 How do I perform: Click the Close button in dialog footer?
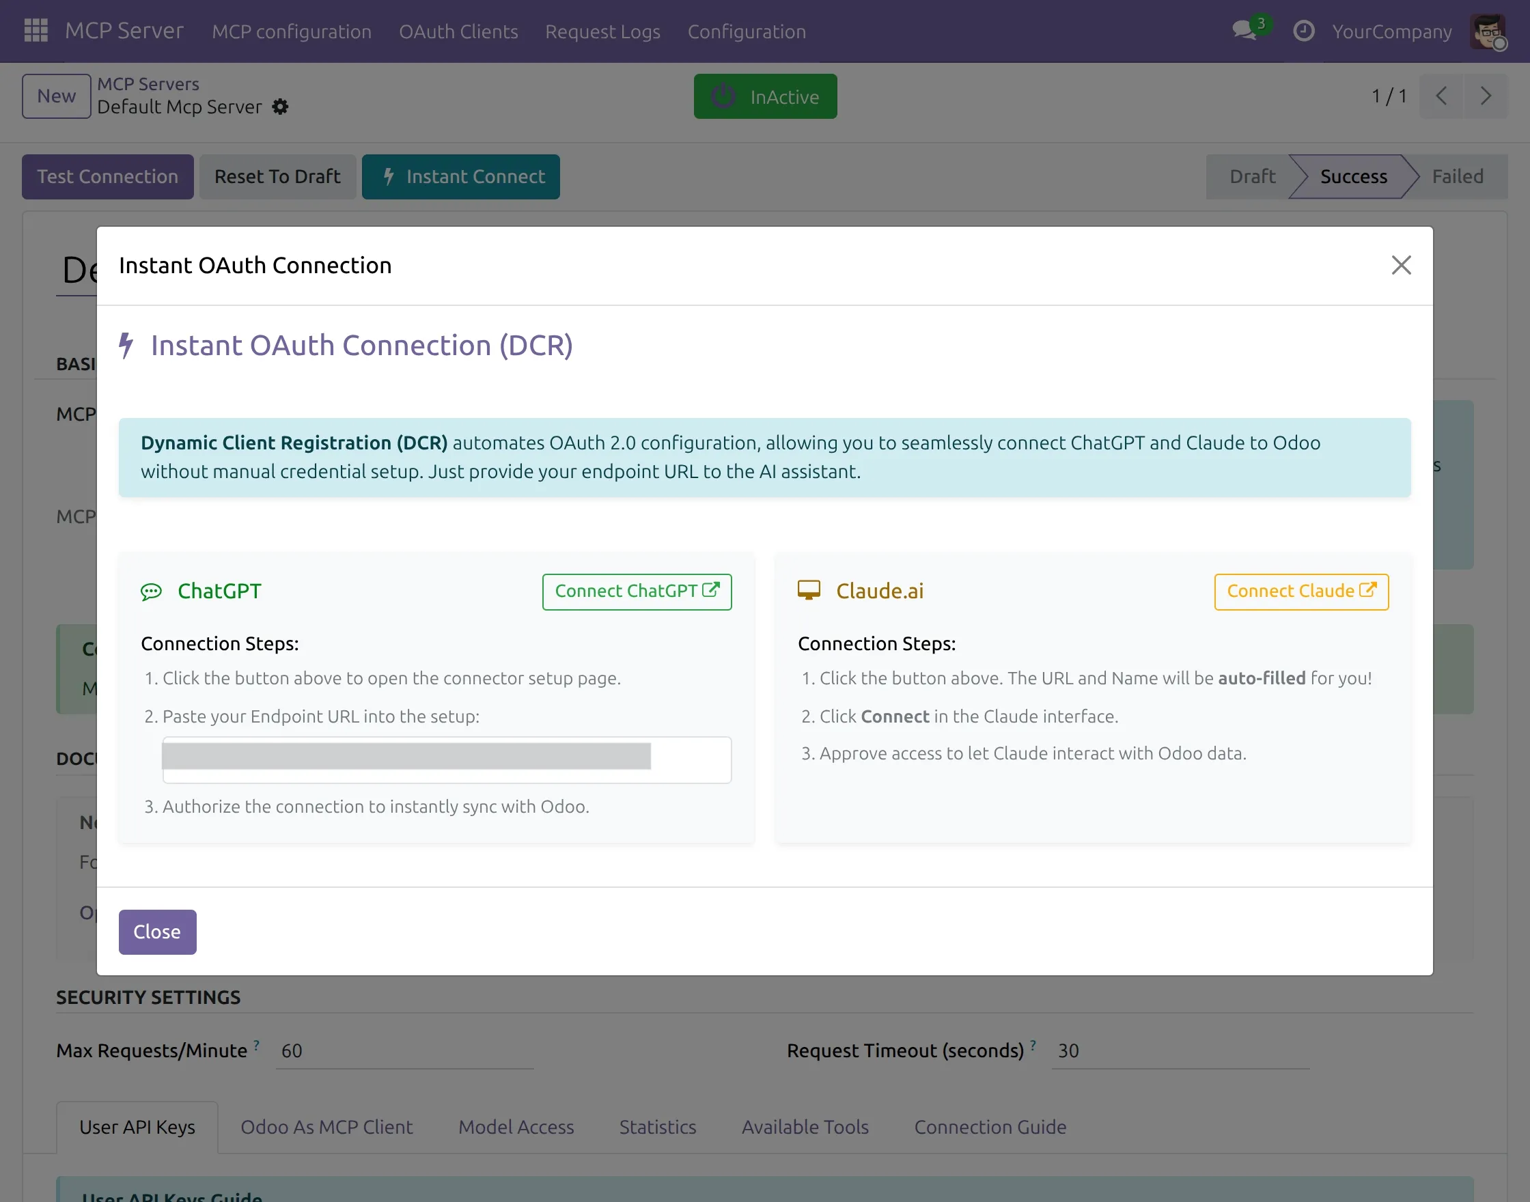tap(157, 932)
